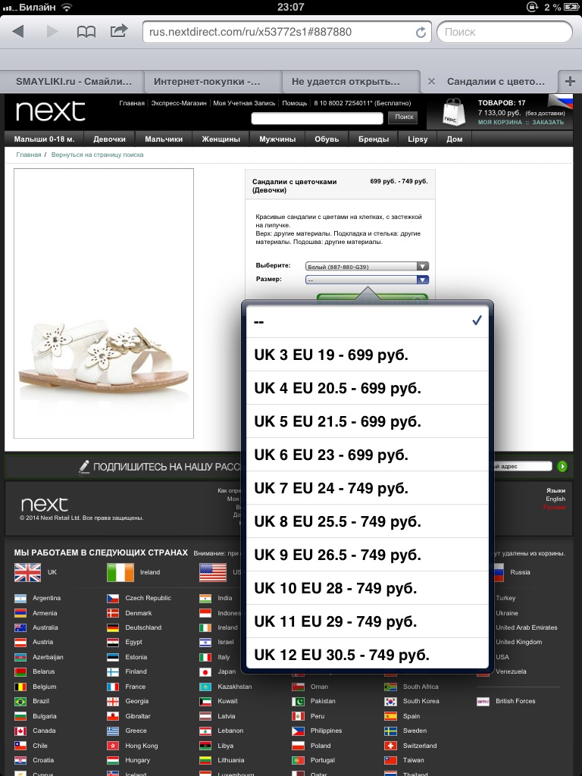
Task: Open the shopping bag basket icon
Action: 454,112
